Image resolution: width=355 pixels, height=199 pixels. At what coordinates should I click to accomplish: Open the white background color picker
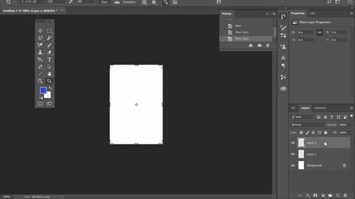point(48,96)
